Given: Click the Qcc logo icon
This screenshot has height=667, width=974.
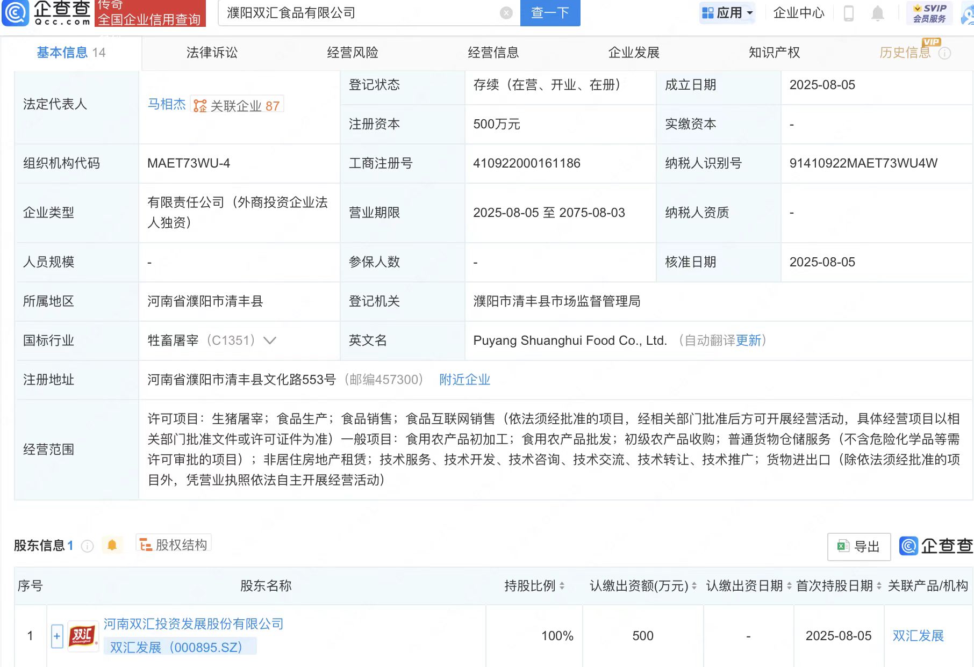Looking at the screenshot, I should (x=16, y=13).
